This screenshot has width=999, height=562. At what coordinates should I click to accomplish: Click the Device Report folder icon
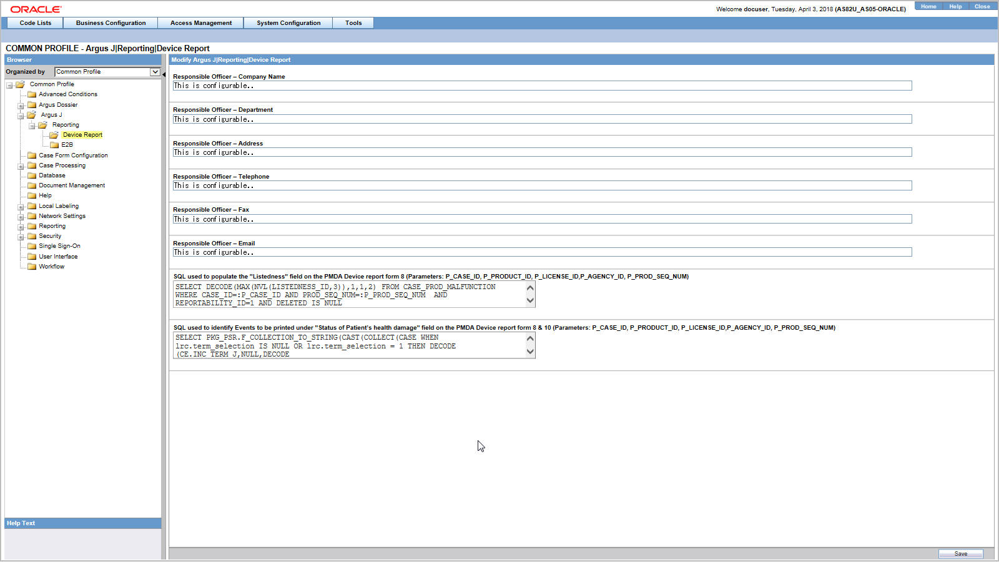(54, 135)
